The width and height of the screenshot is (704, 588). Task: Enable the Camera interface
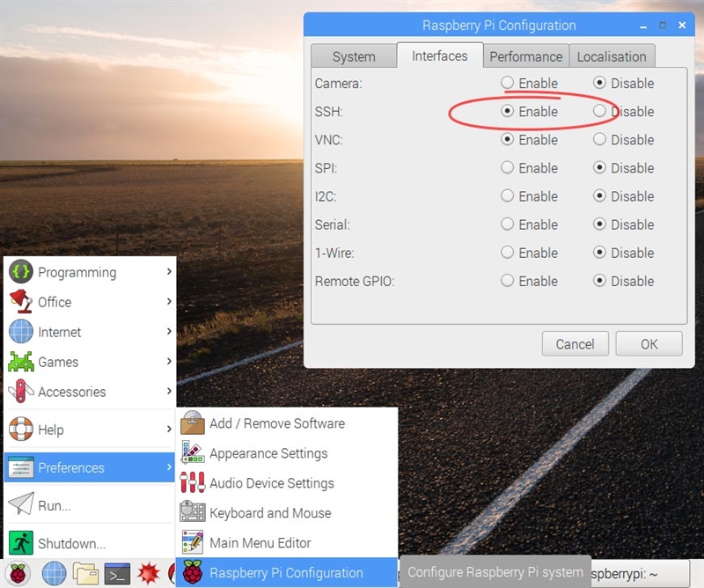click(x=508, y=84)
